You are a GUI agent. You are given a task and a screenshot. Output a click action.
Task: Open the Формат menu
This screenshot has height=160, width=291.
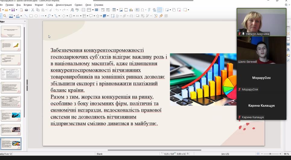click(x=39, y=5)
